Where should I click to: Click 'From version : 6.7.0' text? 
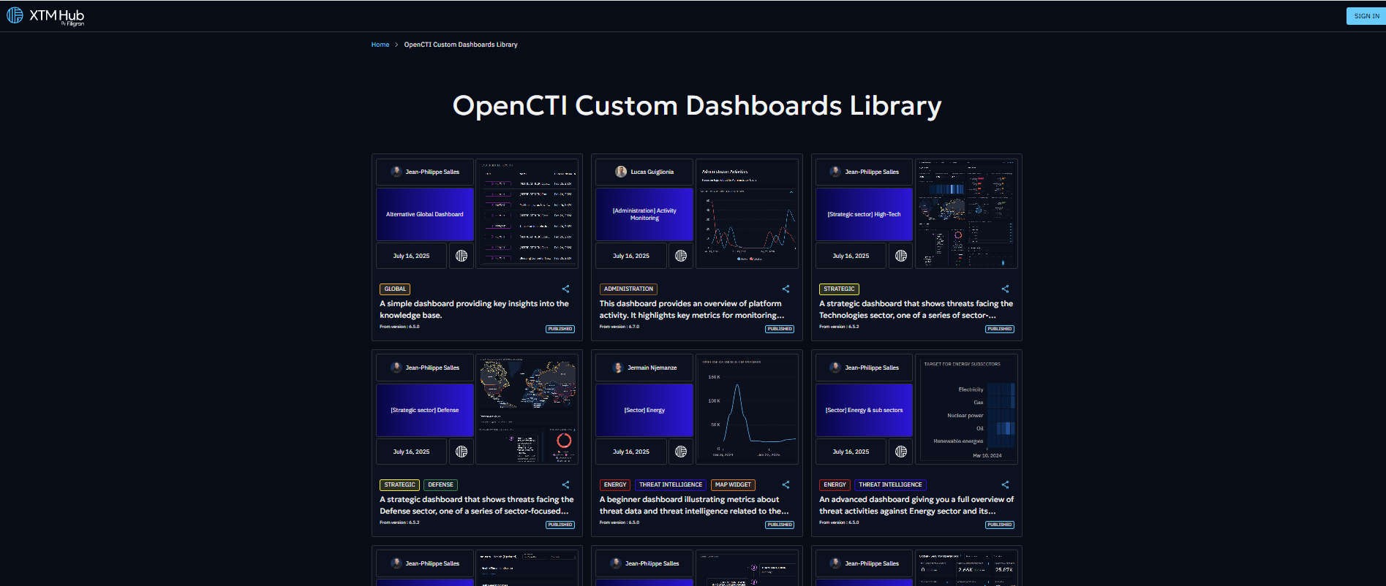point(619,327)
